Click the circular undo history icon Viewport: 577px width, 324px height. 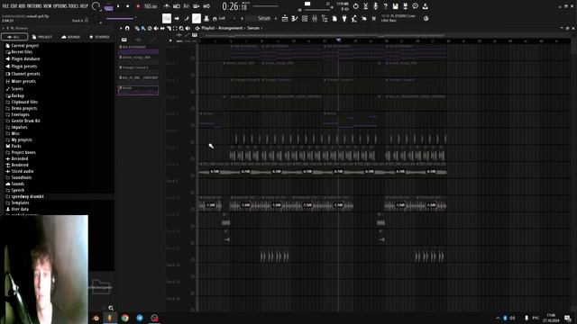[355, 6]
